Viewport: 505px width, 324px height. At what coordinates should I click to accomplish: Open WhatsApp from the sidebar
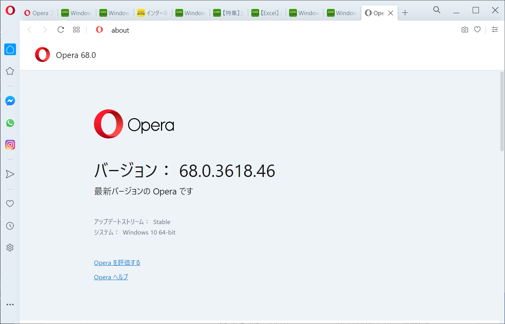(10, 123)
